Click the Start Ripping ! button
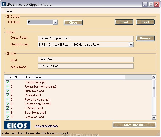This screenshot has height=137, width=161. point(134,125)
